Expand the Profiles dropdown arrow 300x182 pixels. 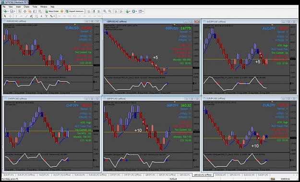14,12
